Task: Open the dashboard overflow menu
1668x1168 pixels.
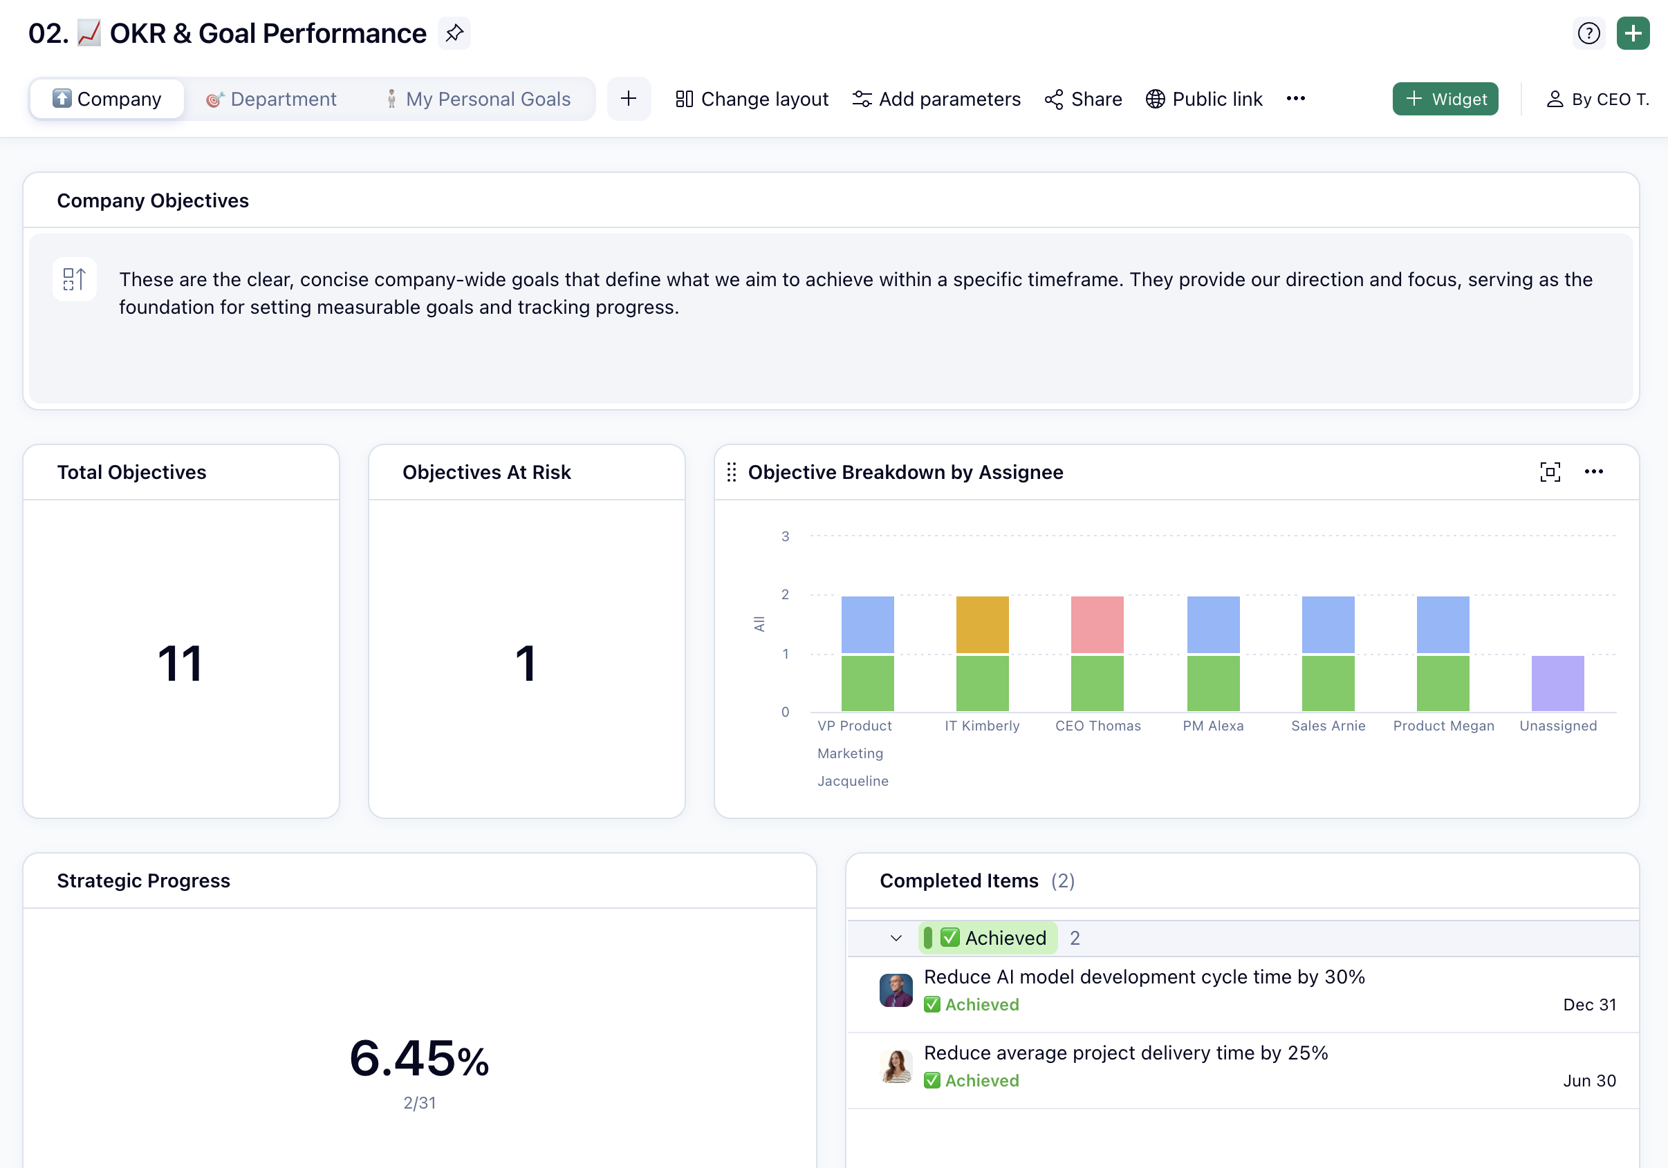Action: (x=1296, y=99)
